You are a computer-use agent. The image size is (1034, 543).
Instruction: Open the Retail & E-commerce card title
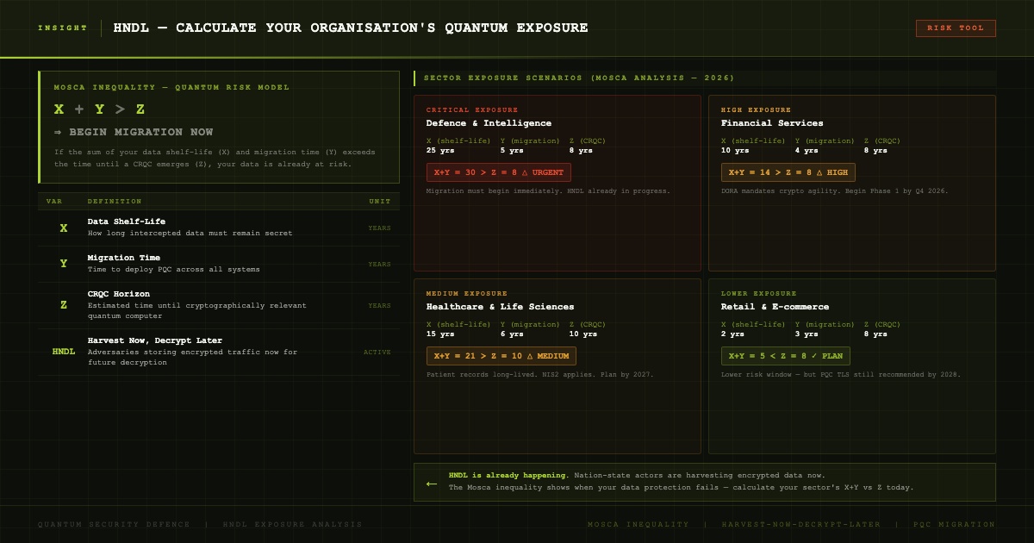775,307
